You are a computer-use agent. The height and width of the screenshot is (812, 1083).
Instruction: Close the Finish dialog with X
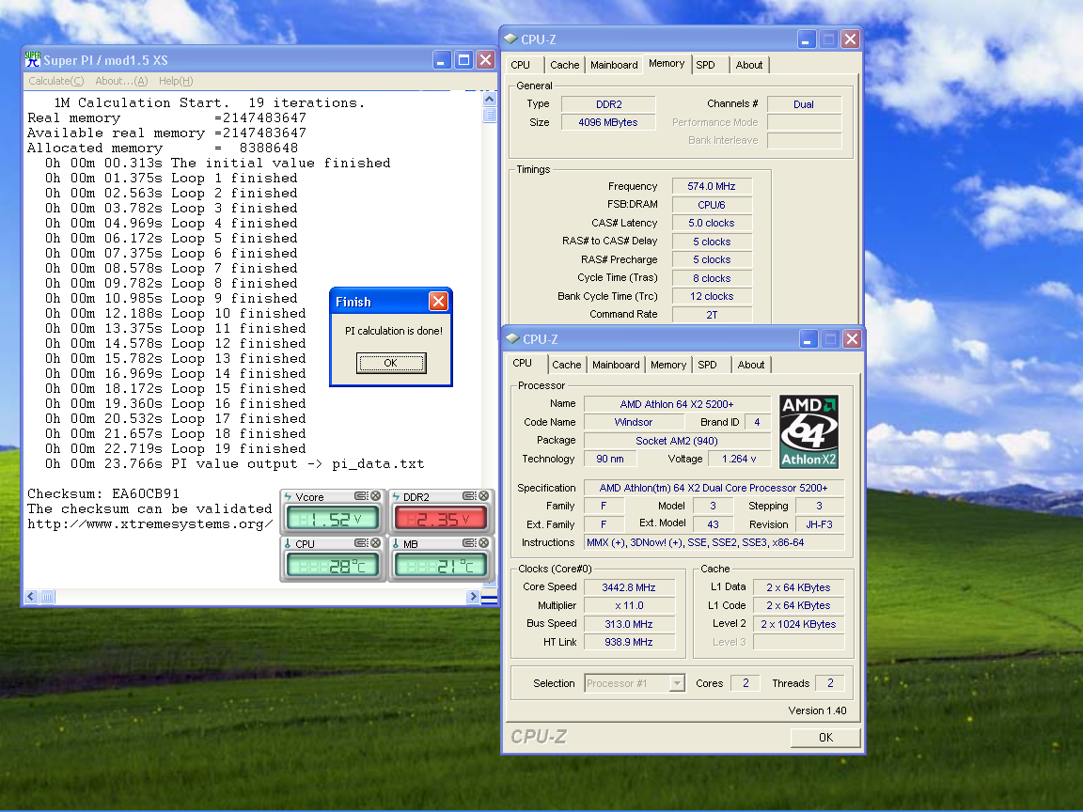[438, 301]
